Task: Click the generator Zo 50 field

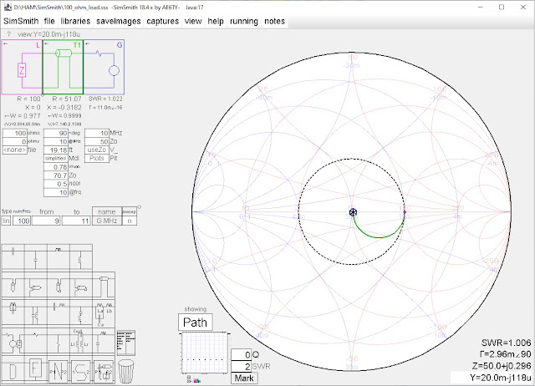Action: coord(97,141)
